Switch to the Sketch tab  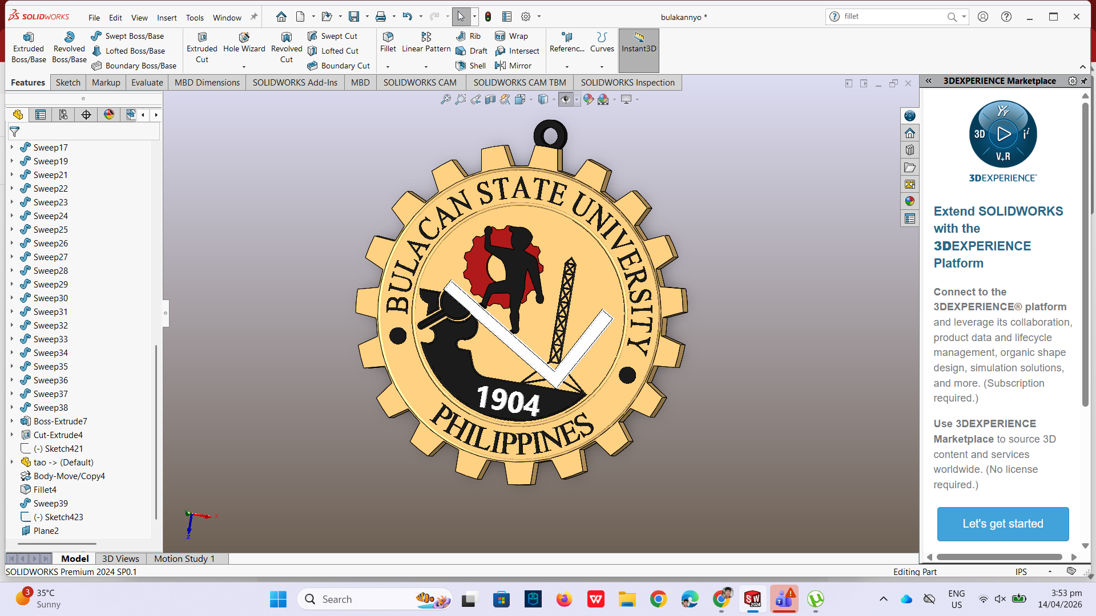(68, 83)
